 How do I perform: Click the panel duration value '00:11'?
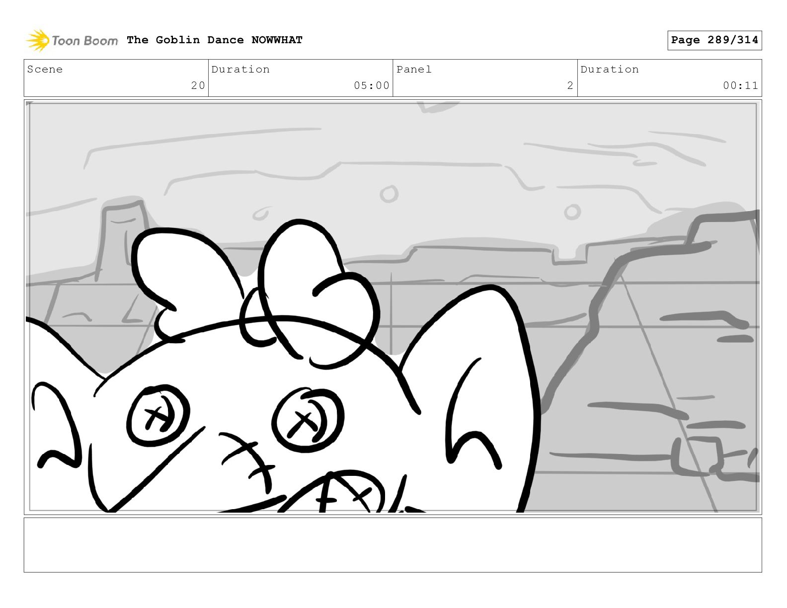point(741,85)
